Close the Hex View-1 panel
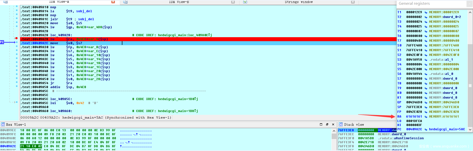Image resolution: width=473 pixels, height=151 pixels. coord(333,125)
